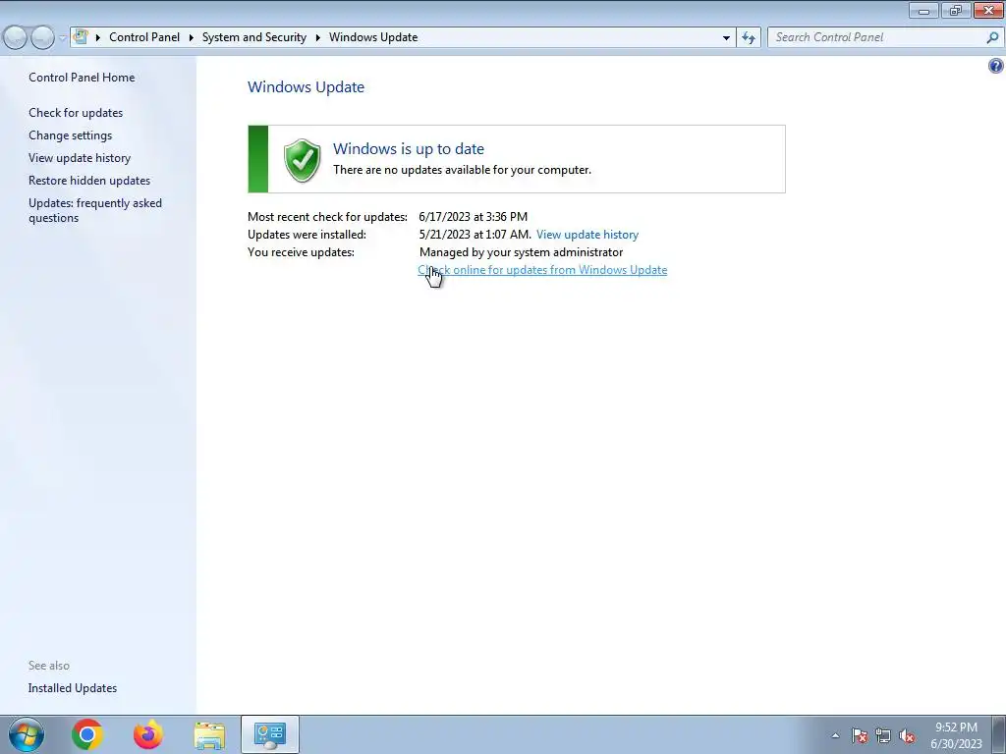Open recent pages dropdown beside Forward
This screenshot has width=1006, height=754.
(x=62, y=38)
